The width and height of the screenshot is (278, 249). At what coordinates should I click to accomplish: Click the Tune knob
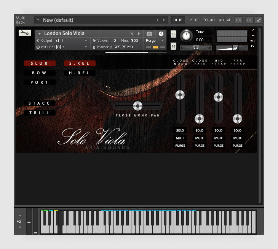(x=186, y=35)
